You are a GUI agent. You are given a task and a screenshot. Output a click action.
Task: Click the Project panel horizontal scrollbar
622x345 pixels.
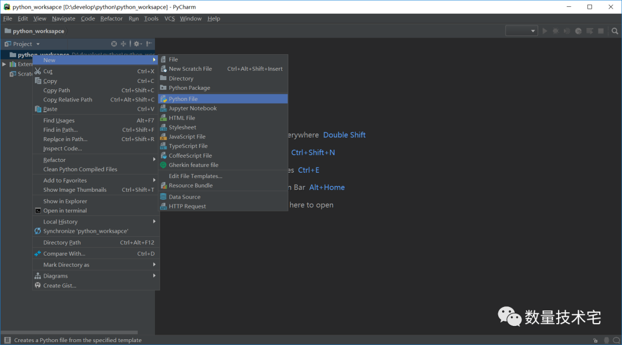tap(69, 332)
